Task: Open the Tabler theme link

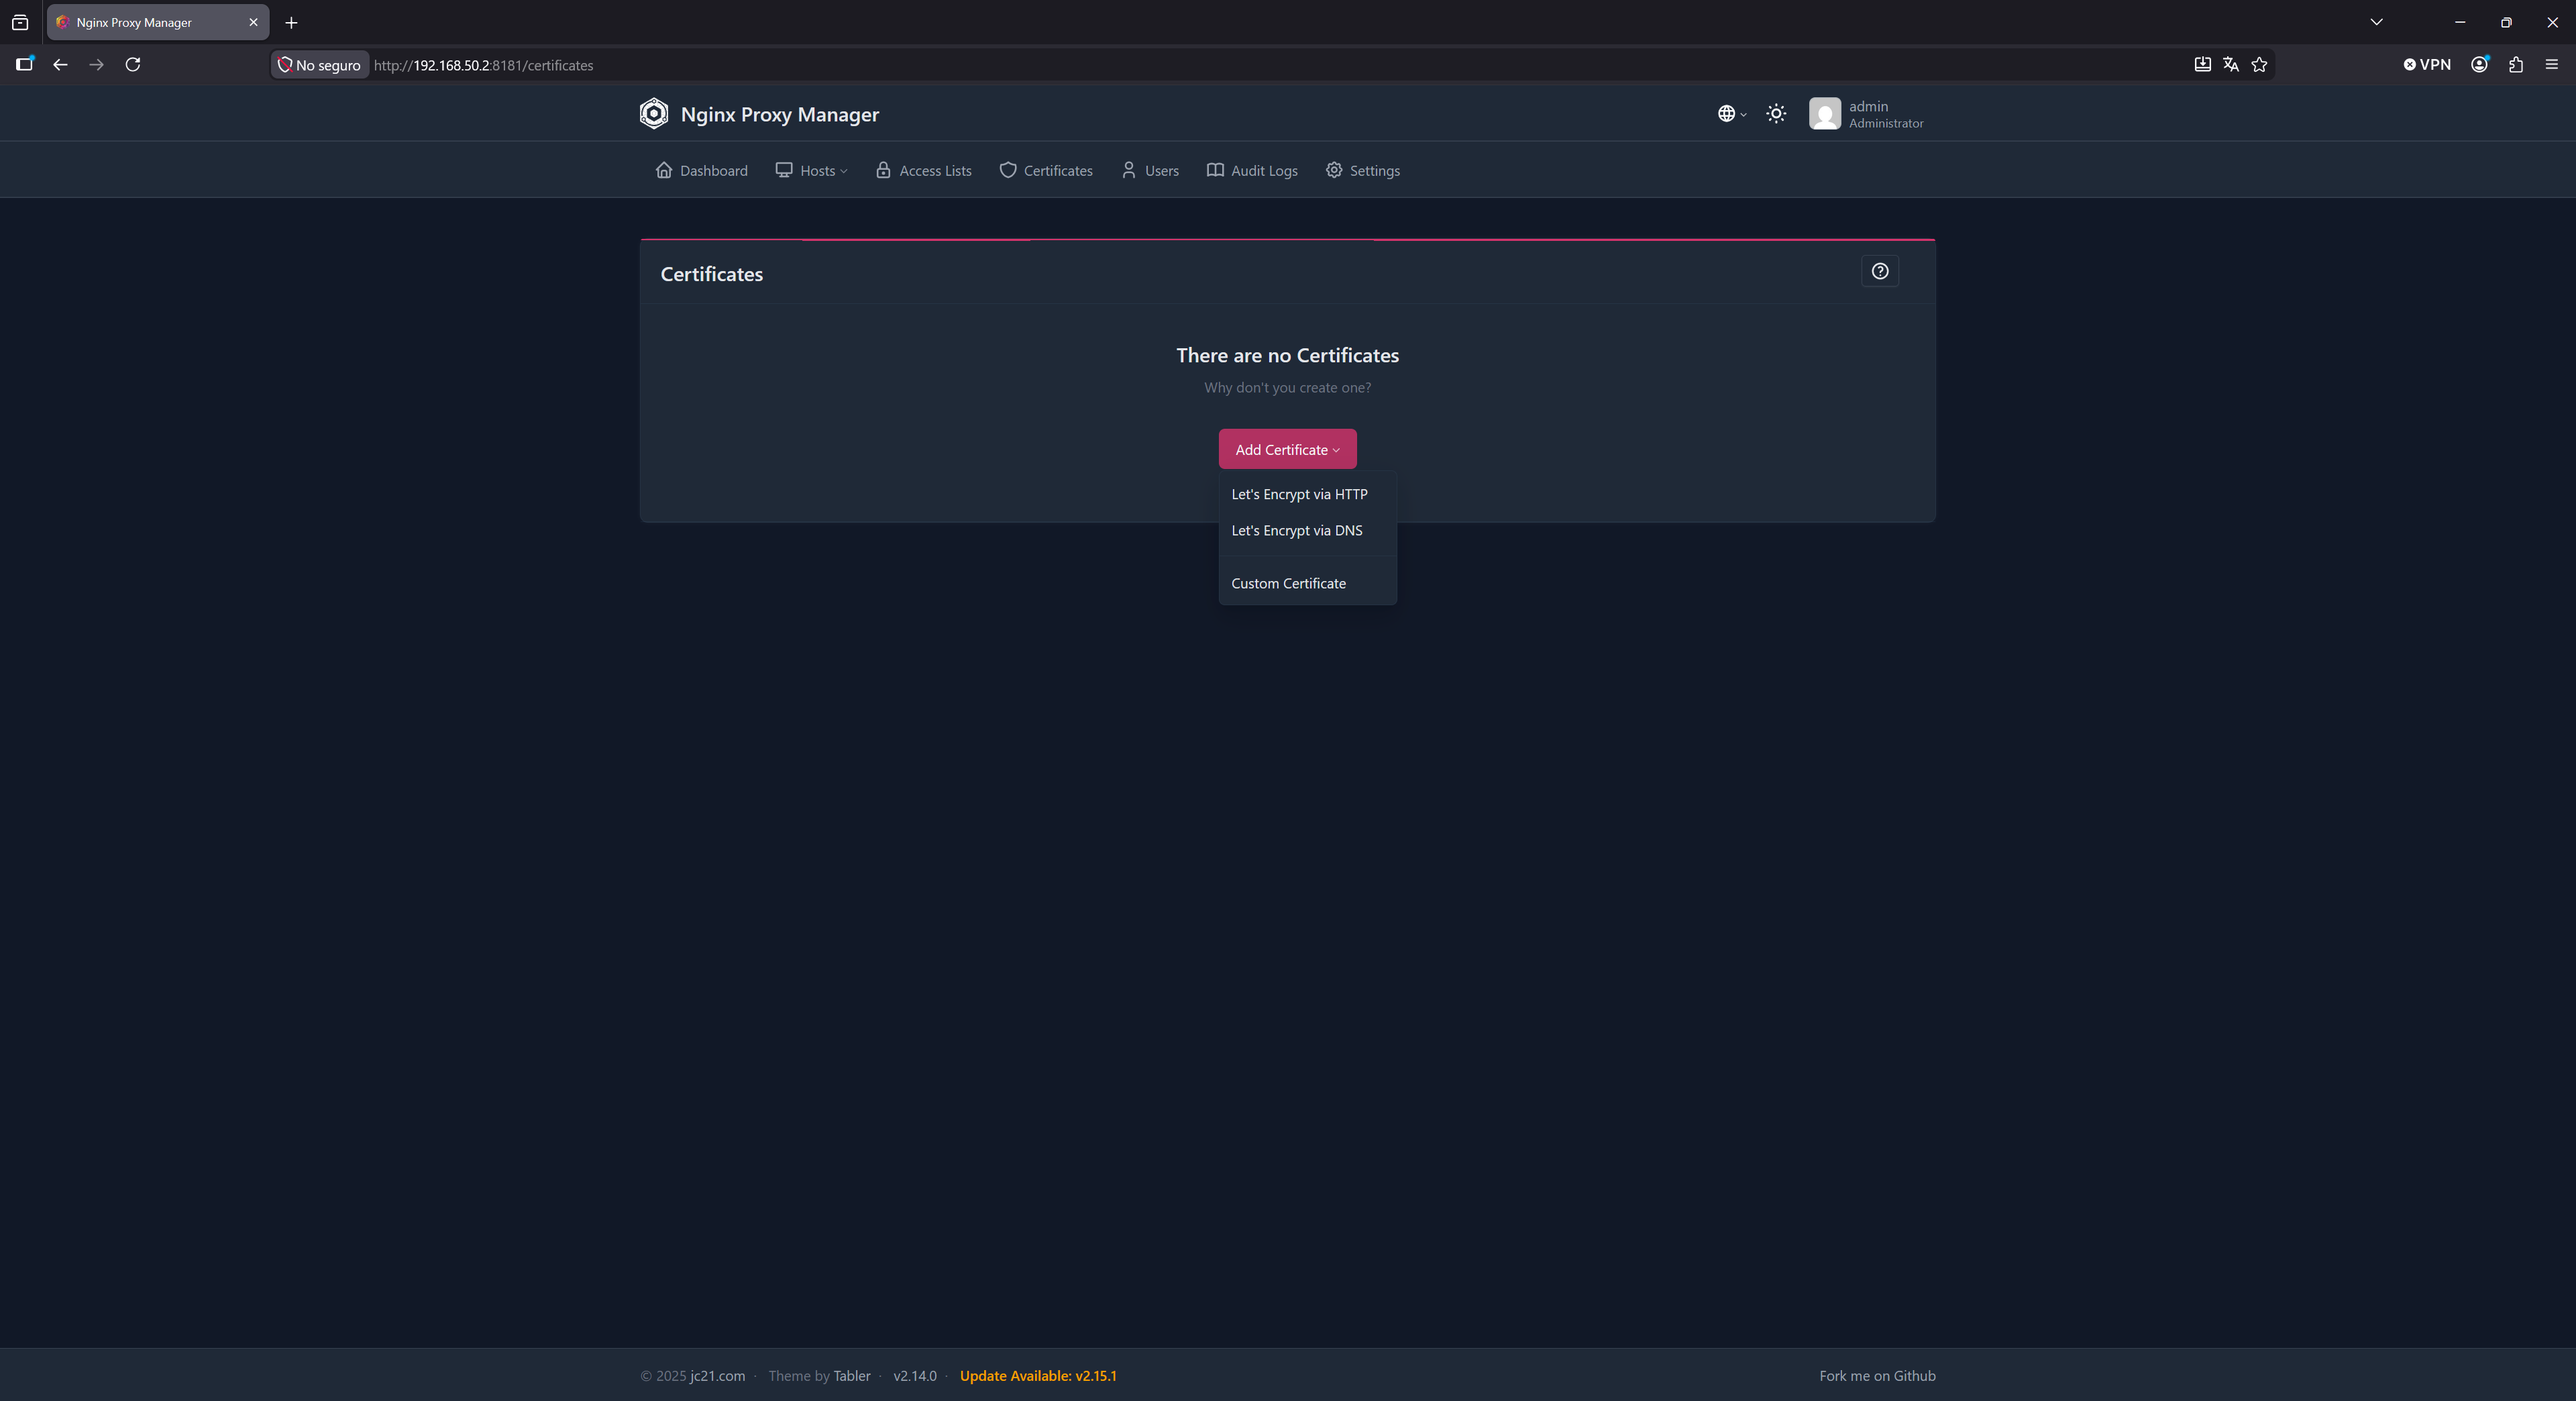Action: click(x=852, y=1376)
